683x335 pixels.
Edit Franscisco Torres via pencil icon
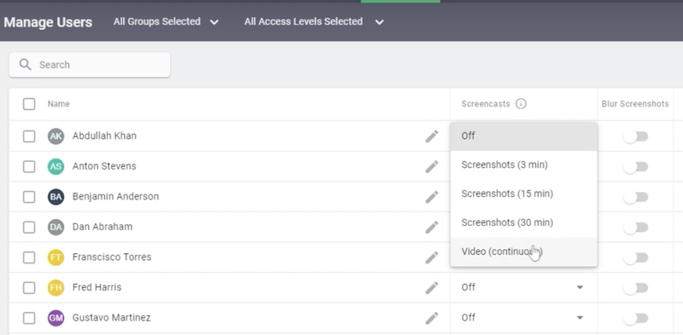coord(432,257)
